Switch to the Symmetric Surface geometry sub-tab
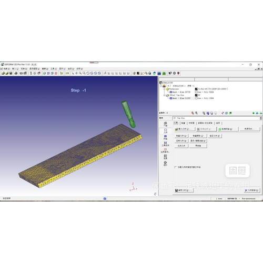The image size is (263, 263). (191, 123)
